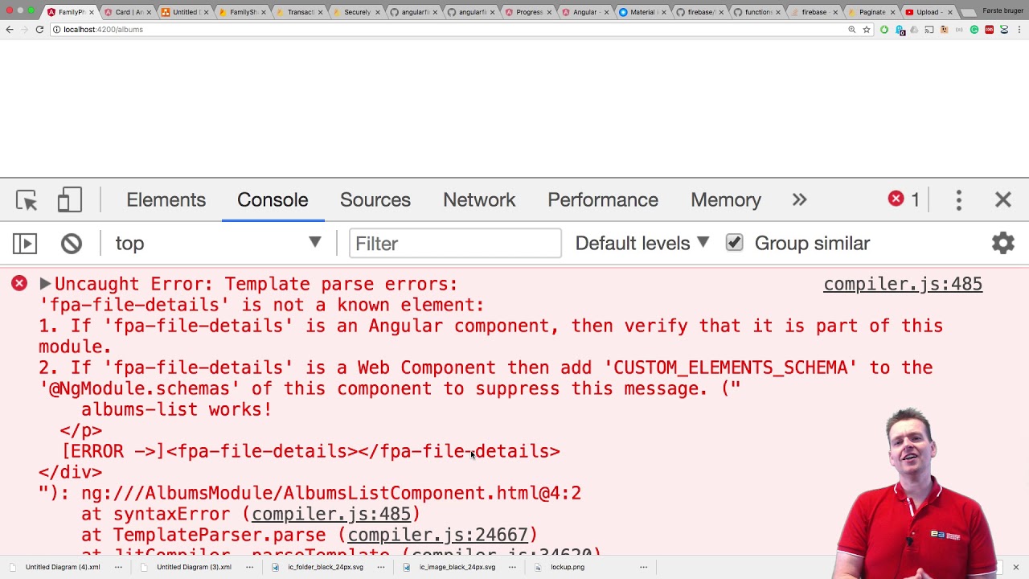The image size is (1029, 579).
Task: Open downloaded lockup.png file
Action: tap(568, 567)
